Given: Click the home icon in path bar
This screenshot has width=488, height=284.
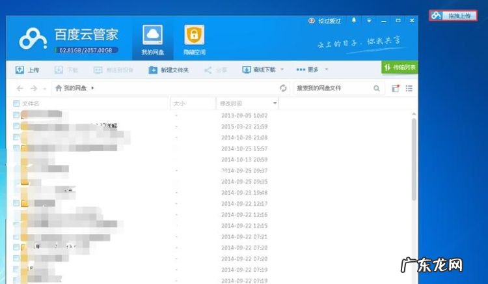Looking at the screenshot, I should pyautogui.click(x=59, y=88).
